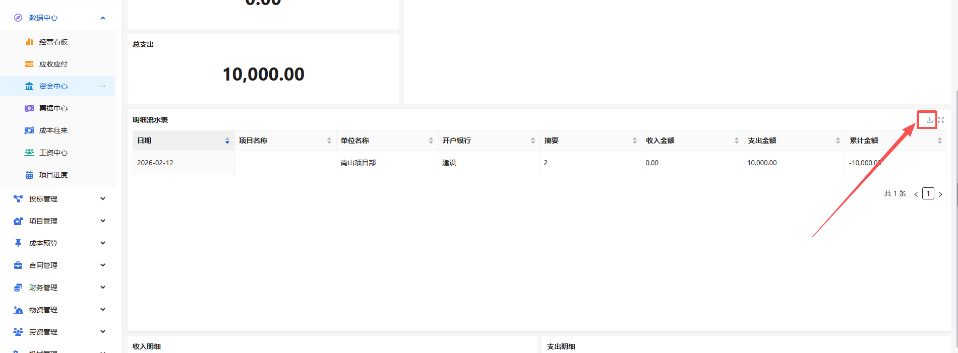958x353 pixels.
Task: Sort table by 项目名称 column
Action: (329, 141)
